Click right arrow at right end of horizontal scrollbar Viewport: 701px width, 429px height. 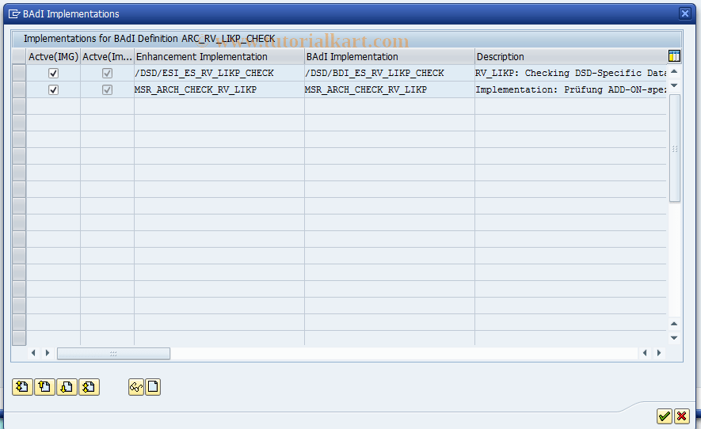[659, 353]
